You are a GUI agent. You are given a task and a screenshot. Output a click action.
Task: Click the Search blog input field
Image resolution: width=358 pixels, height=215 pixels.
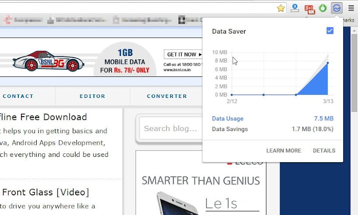tap(171, 128)
